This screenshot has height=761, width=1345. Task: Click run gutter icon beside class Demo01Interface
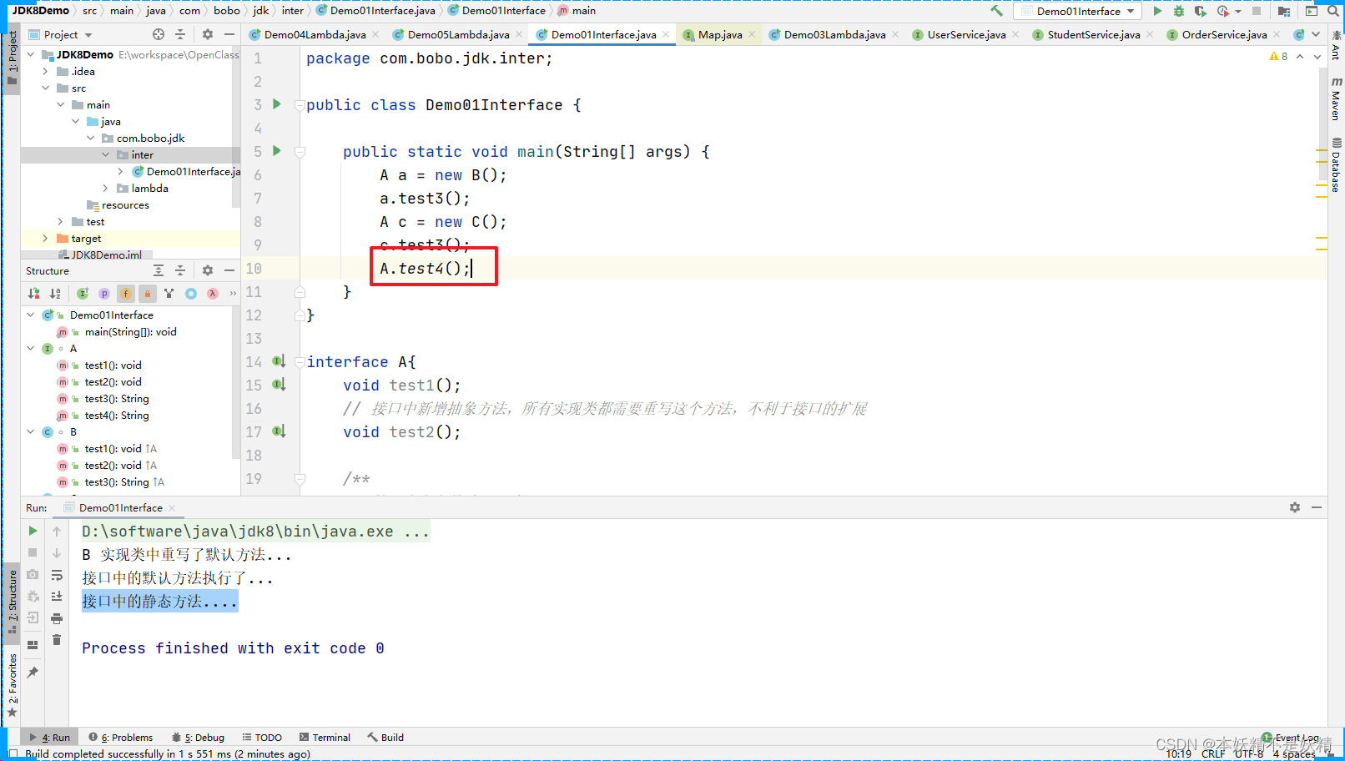(277, 104)
